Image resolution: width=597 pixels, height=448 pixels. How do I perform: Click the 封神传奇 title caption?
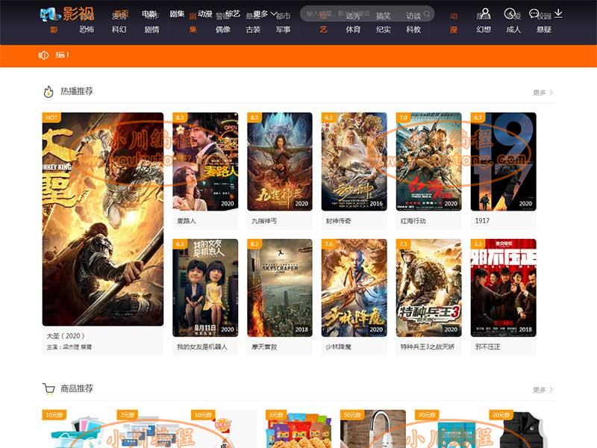coord(339,221)
